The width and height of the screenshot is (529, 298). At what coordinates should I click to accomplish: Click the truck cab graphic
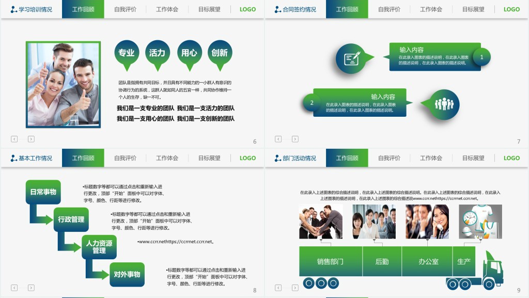pos(492,269)
